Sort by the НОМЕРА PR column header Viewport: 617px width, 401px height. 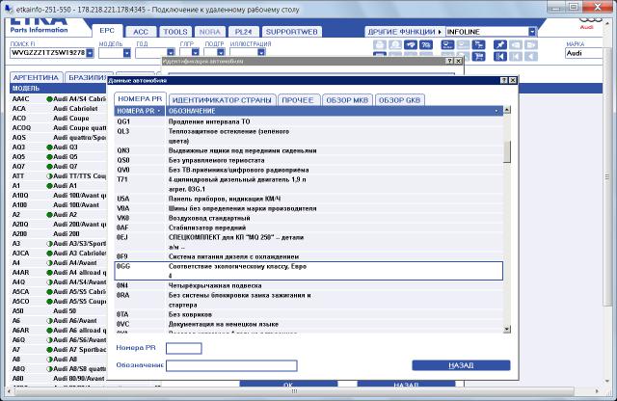pos(140,111)
